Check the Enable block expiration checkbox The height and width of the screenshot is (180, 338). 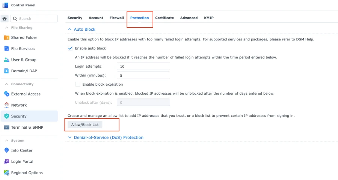pos(78,85)
